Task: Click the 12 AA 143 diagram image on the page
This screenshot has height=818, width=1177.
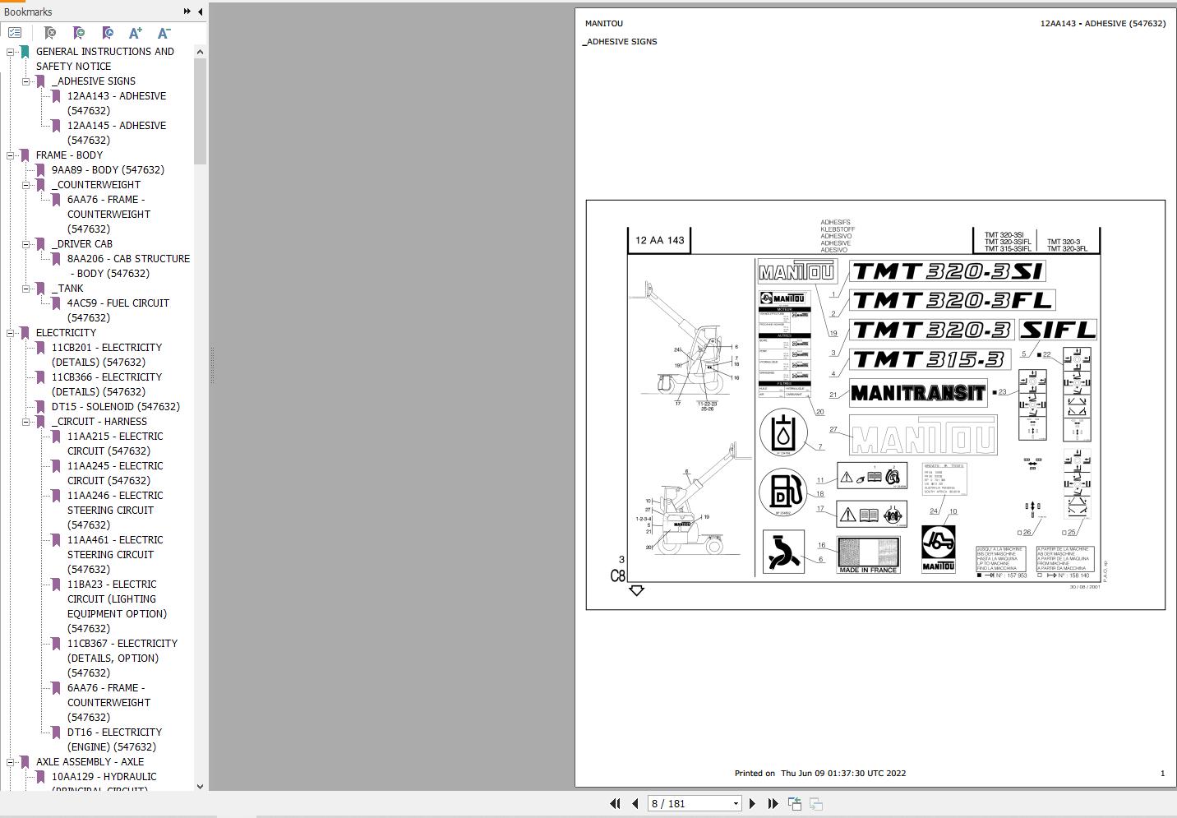Action: [x=875, y=404]
